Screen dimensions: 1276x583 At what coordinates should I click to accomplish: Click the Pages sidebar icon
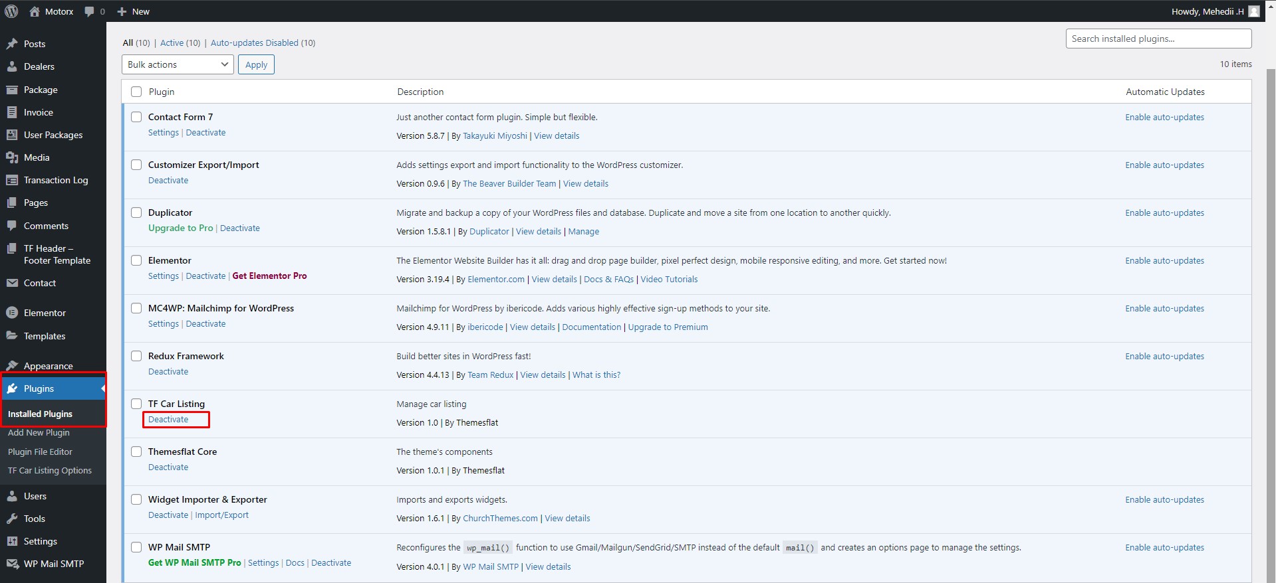point(12,203)
